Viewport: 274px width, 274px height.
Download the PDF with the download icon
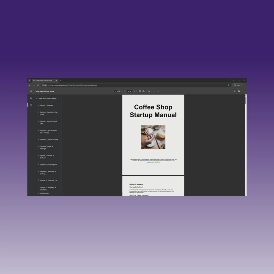point(235,91)
